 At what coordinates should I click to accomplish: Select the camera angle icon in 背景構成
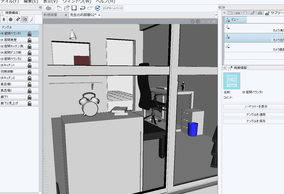[24, 19]
